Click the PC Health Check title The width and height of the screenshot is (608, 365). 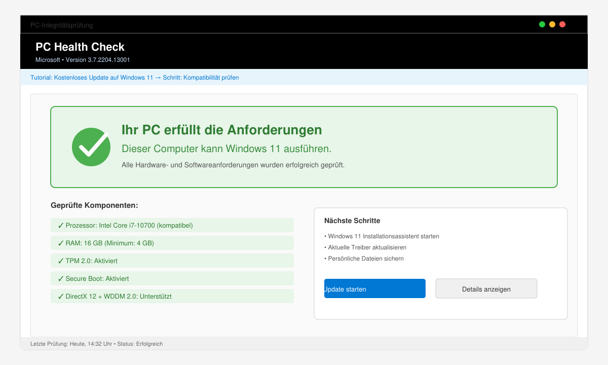pos(80,47)
